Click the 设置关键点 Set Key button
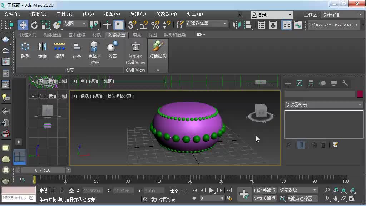The width and height of the screenshot is (366, 206). tap(264, 198)
